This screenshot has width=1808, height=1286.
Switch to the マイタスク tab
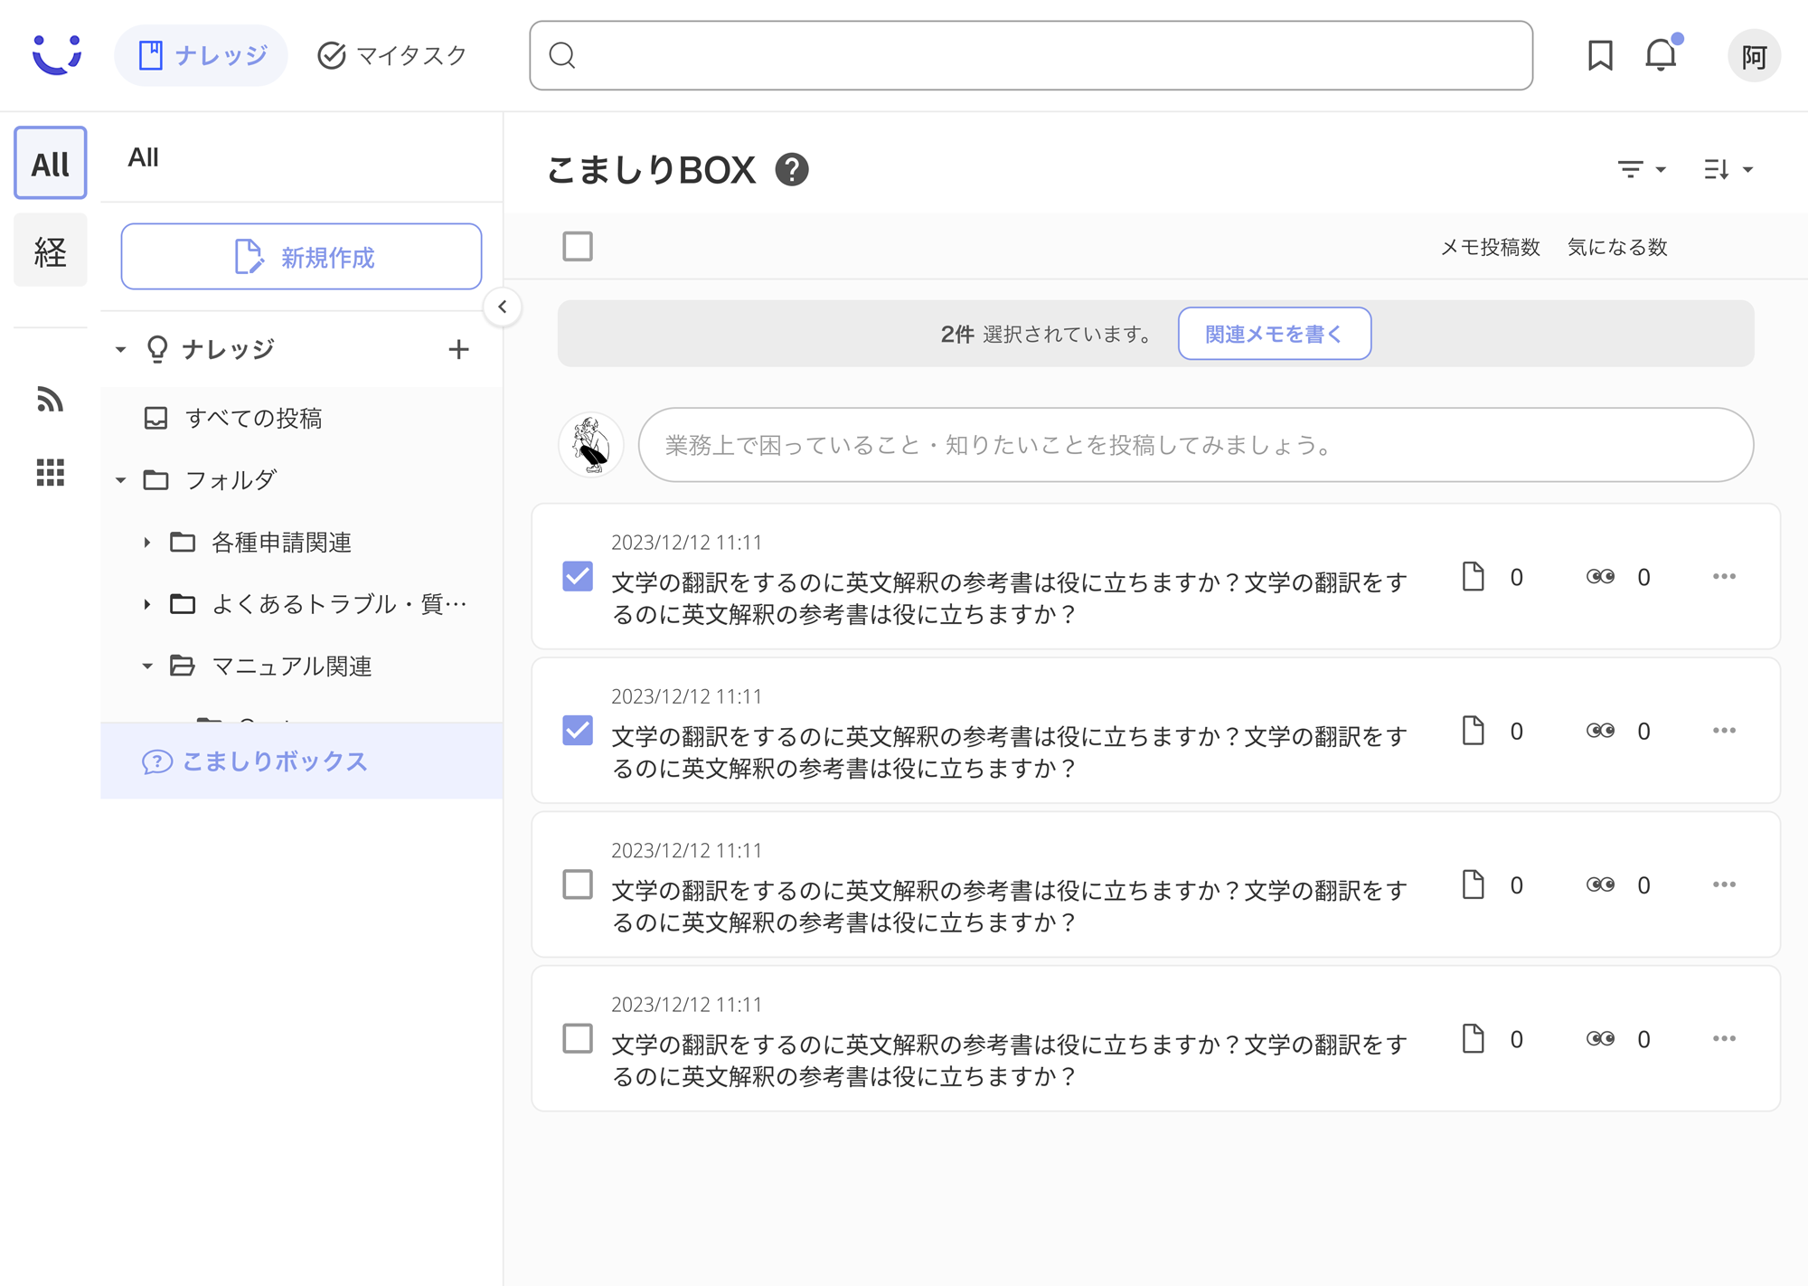coord(391,55)
